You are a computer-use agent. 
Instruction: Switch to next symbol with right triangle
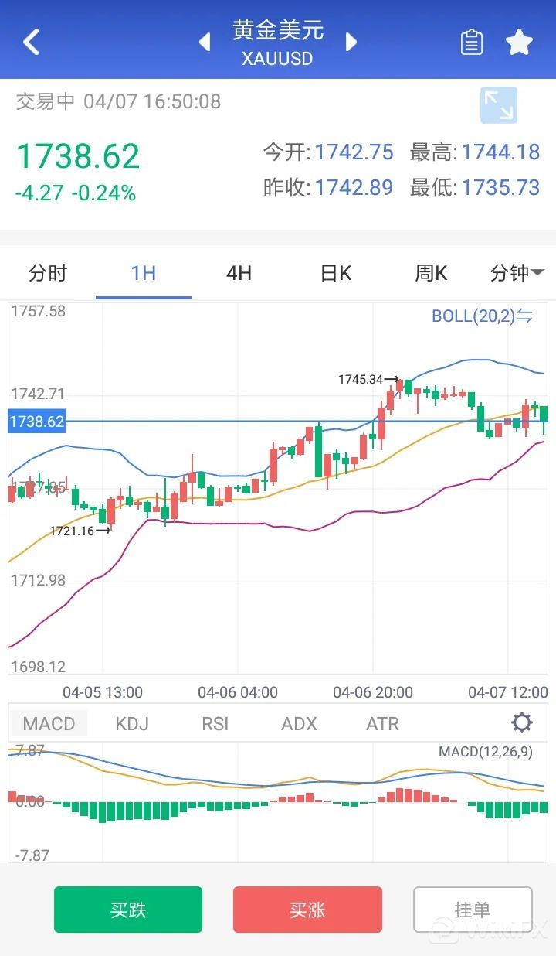point(351,42)
